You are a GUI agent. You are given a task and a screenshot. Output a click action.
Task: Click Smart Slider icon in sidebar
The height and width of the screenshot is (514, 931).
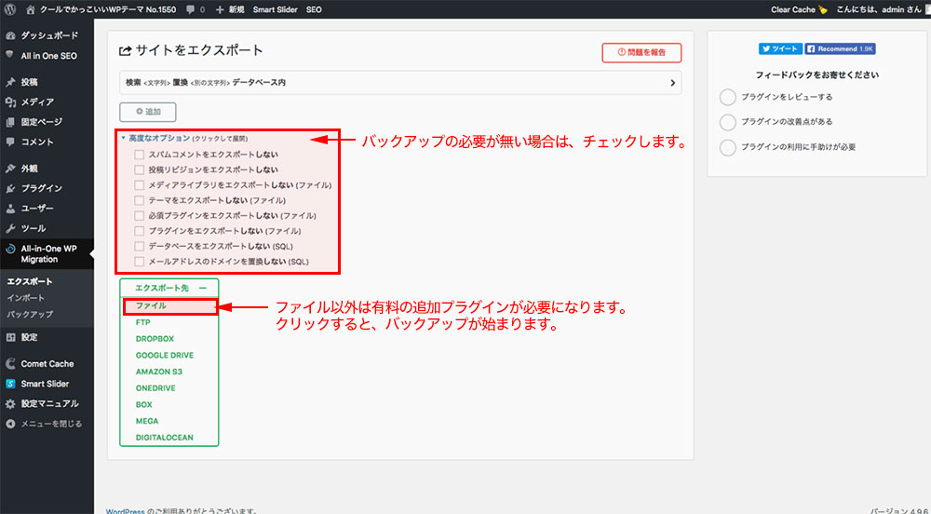tap(10, 384)
